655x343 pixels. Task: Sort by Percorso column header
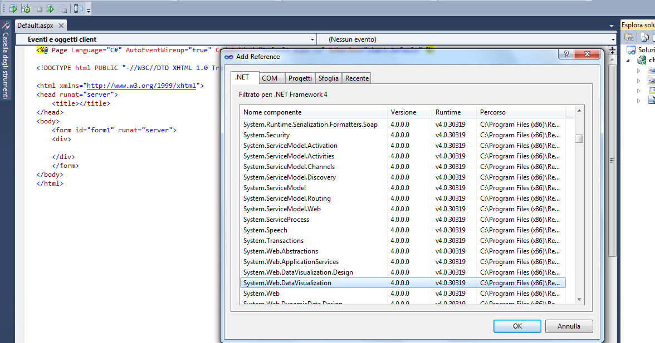pyautogui.click(x=521, y=112)
